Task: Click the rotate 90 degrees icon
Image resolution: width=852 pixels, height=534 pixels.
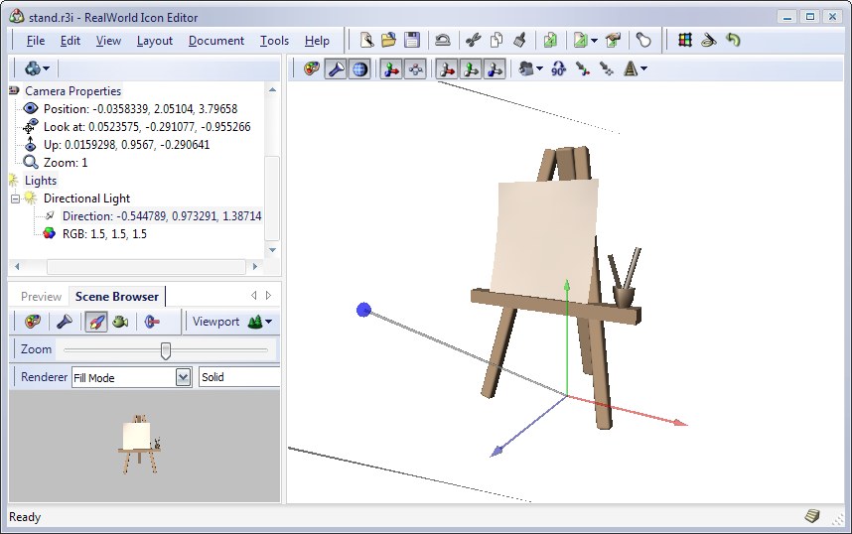Action: (x=559, y=69)
